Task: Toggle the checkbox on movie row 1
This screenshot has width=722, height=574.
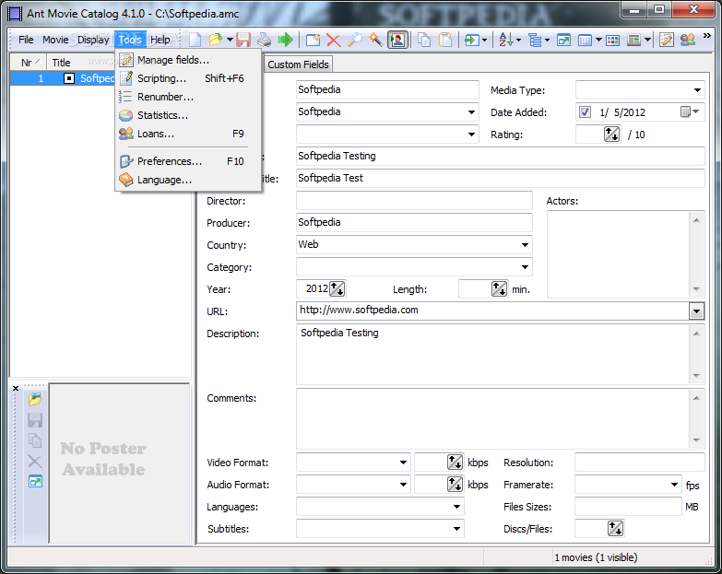Action: tap(68, 78)
